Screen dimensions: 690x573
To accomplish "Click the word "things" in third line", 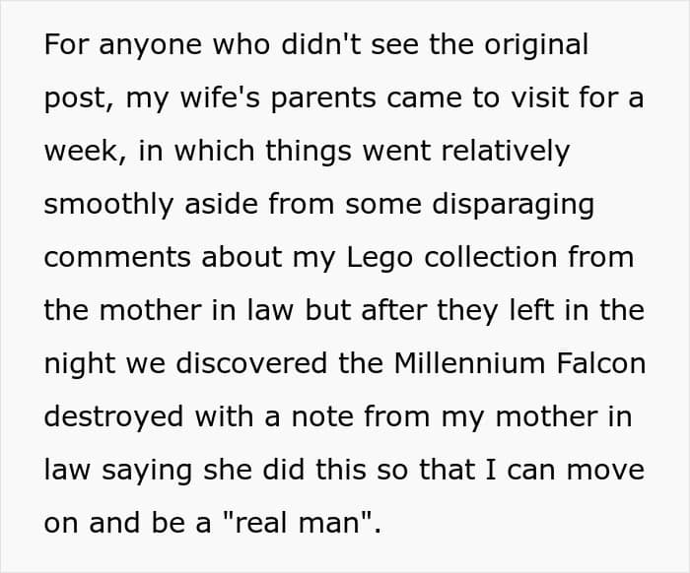I will (309, 153).
